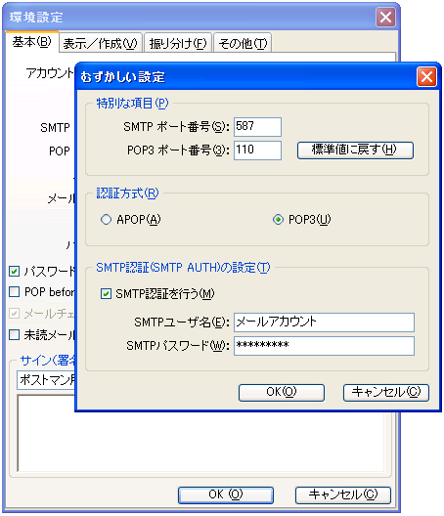Focus the SMTP ポート番号 field

(x=257, y=127)
